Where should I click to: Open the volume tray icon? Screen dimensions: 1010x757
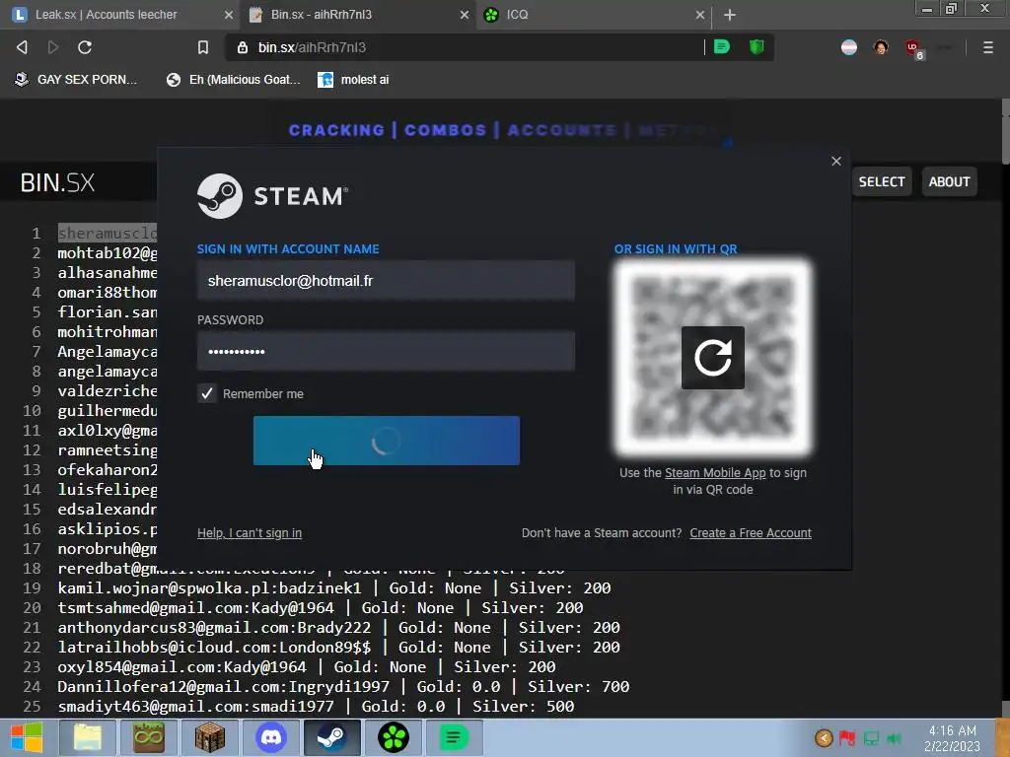894,737
